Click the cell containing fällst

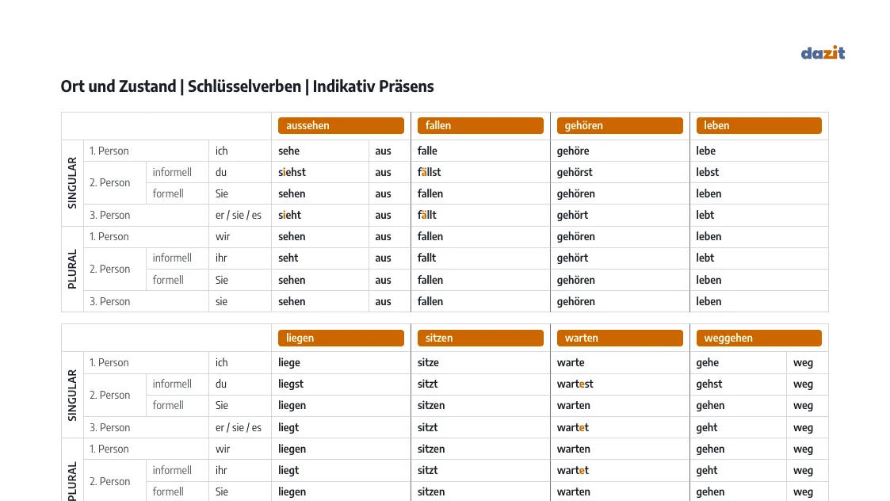pos(480,172)
